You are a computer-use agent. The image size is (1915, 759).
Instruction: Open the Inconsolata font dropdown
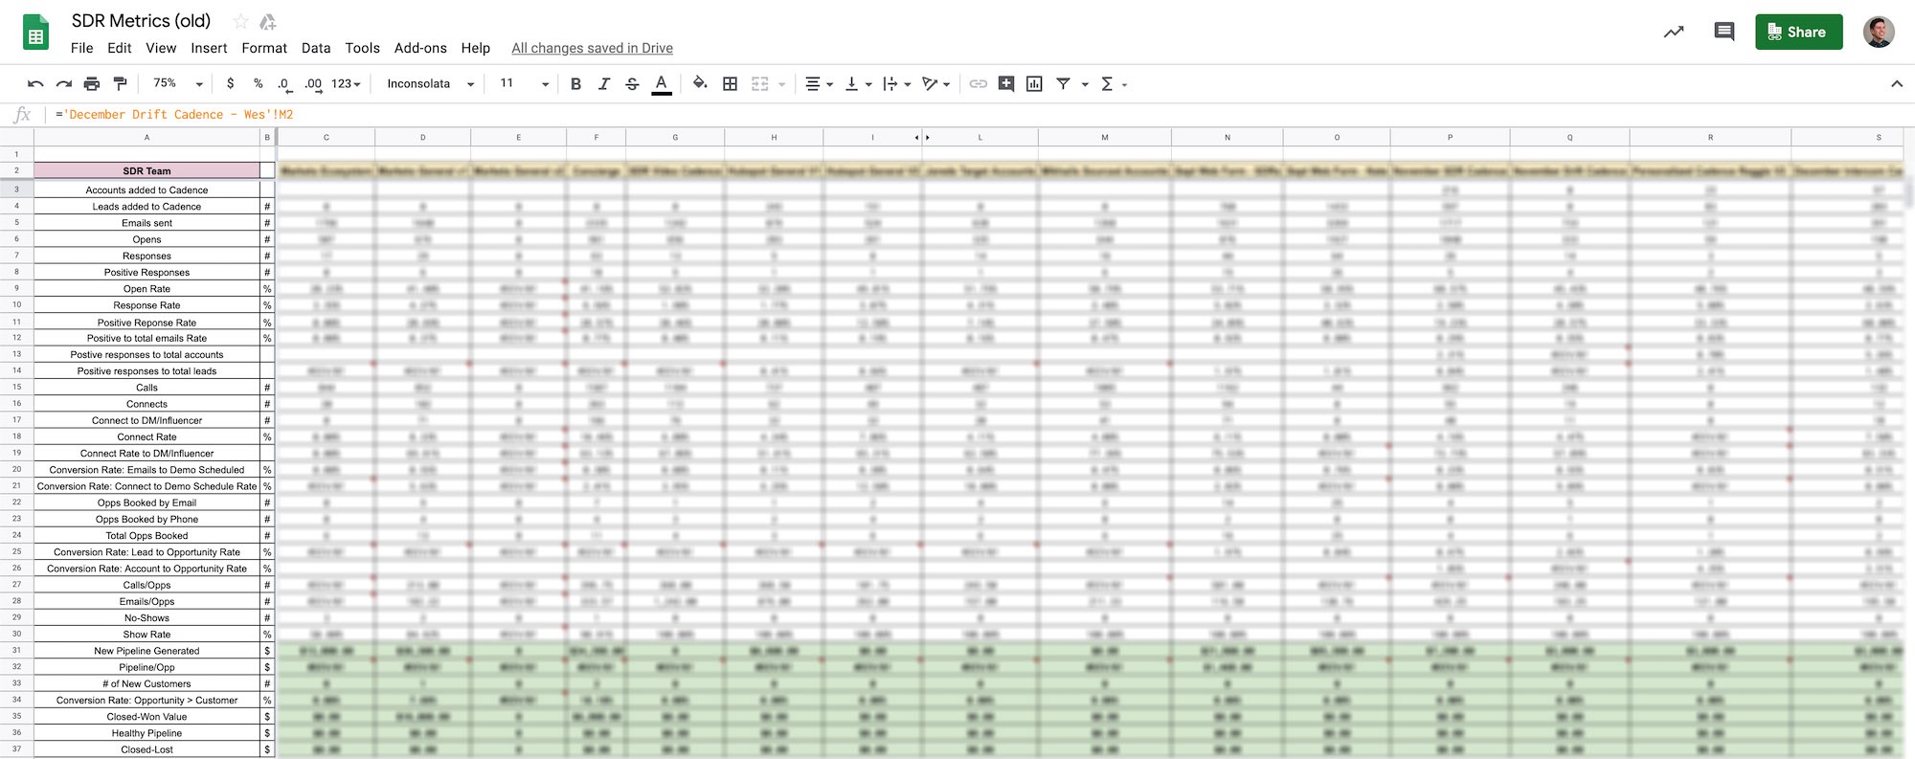pos(430,84)
